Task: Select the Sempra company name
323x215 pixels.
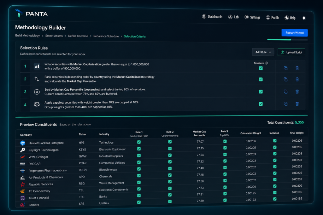Action: 34,205
